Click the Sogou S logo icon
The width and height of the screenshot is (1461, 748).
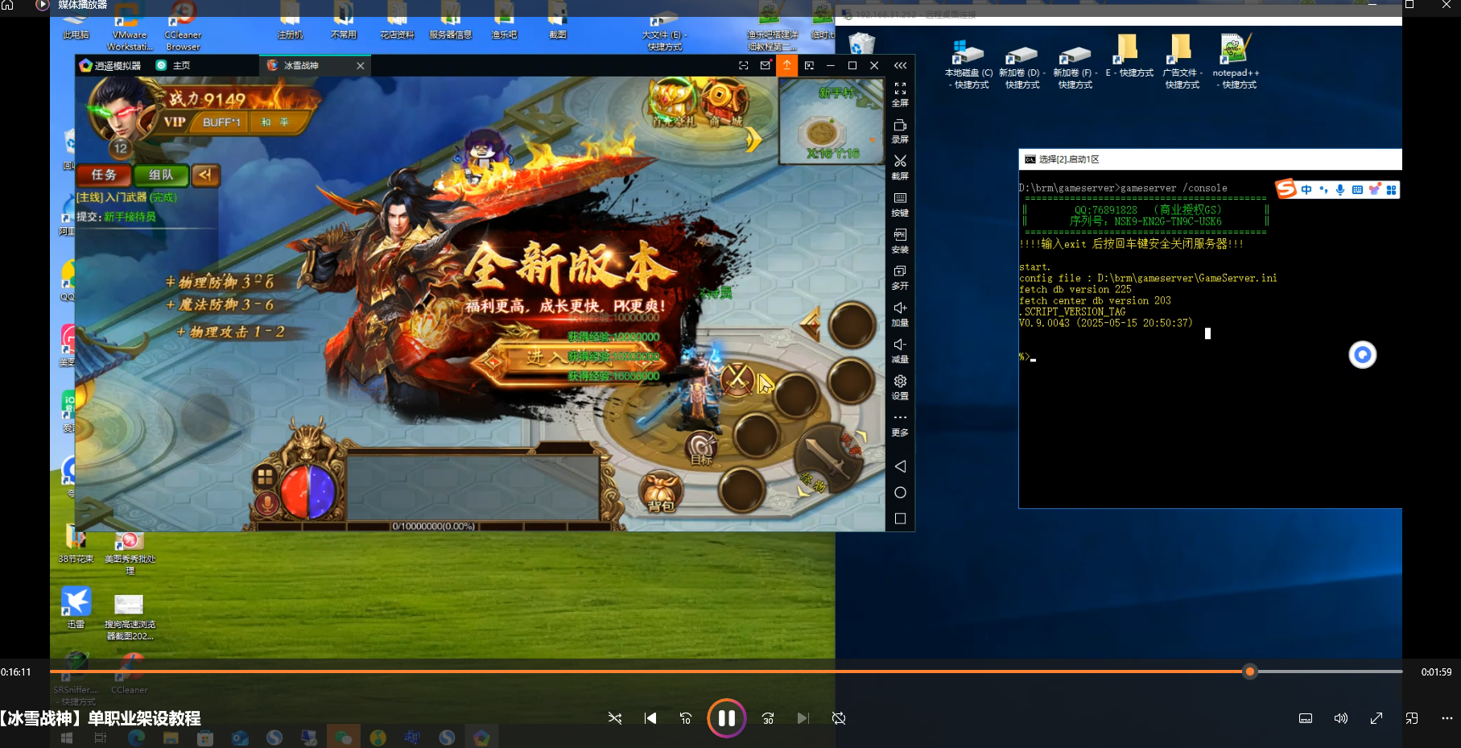click(1286, 189)
